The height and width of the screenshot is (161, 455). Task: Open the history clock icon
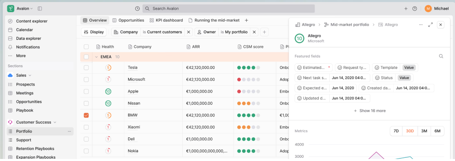point(138,9)
